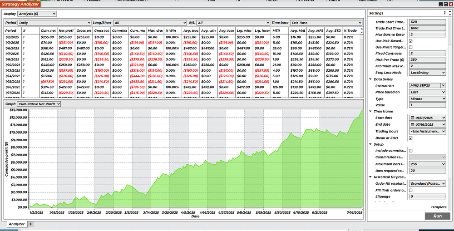Open the Graph dropdown showing Cumulative Net Profit

39,104
